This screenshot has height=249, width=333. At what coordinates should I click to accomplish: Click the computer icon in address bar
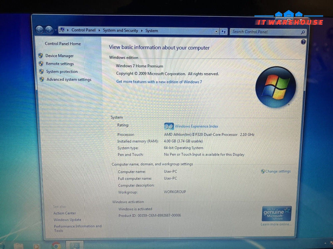click(x=62, y=30)
